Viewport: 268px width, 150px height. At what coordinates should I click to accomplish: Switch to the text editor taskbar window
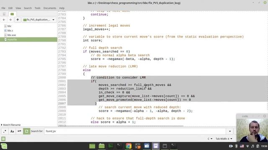pyautogui.click(x=156, y=146)
